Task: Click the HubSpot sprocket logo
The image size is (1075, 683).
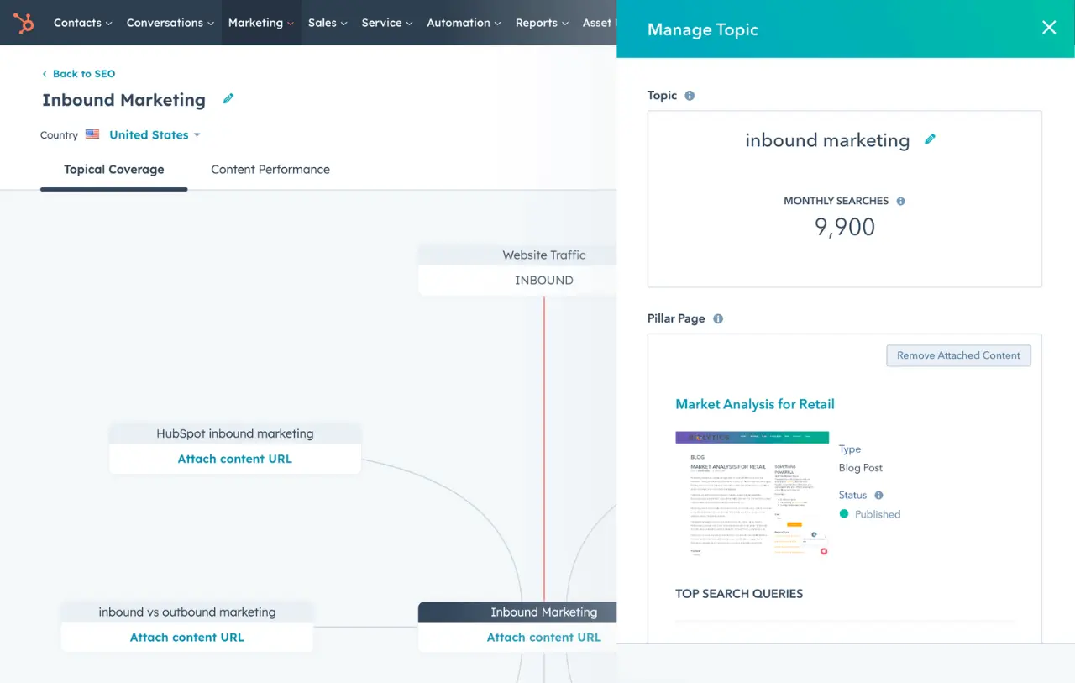Action: click(x=24, y=23)
